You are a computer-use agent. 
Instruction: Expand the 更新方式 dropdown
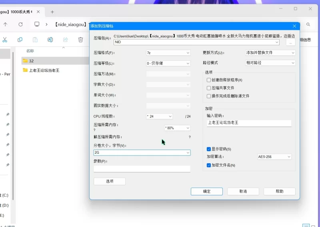pyautogui.click(x=270, y=53)
